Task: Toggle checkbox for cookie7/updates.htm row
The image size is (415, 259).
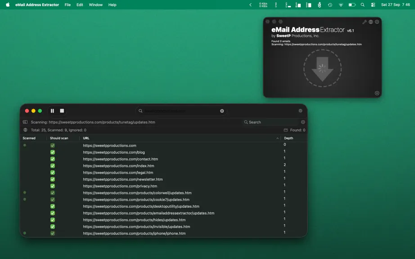Action: click(x=53, y=200)
